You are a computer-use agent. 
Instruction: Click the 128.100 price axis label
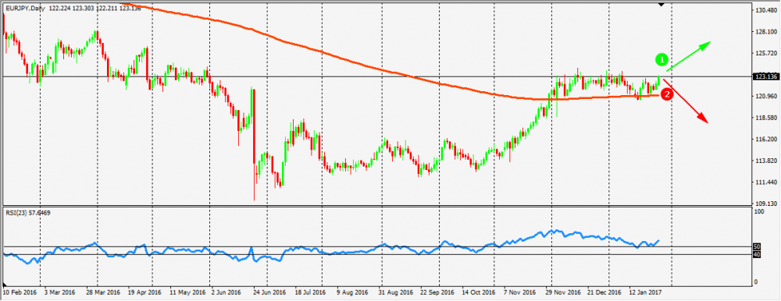coord(765,32)
